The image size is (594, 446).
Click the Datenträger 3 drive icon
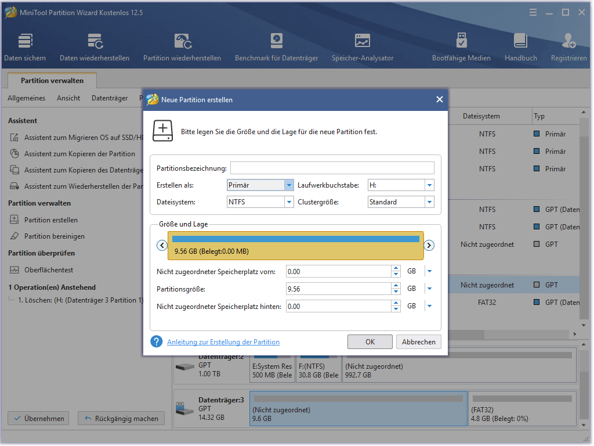coord(185,409)
